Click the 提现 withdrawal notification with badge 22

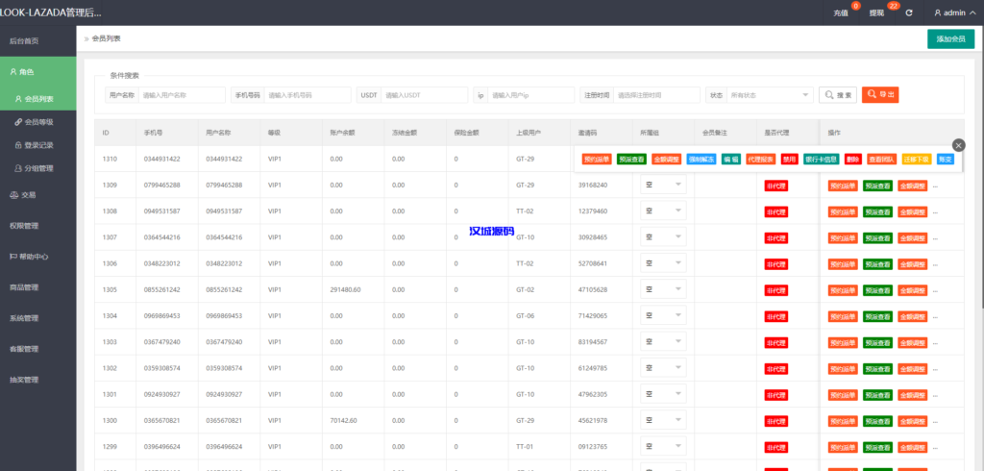[x=877, y=12]
